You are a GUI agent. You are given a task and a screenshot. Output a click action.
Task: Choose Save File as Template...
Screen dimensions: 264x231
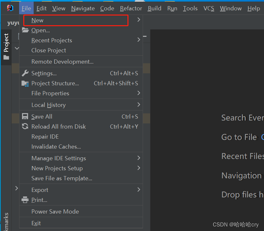coord(81,178)
